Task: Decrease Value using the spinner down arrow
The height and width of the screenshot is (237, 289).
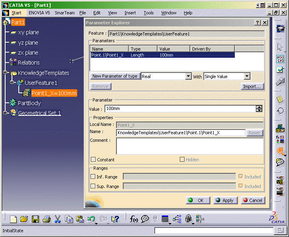Action: point(259,110)
